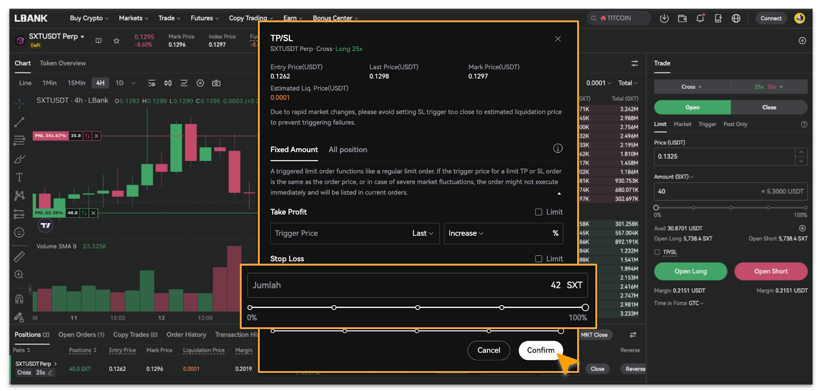Click the Cancel button in TP/SL dialog
The image size is (819, 391).
click(x=489, y=350)
